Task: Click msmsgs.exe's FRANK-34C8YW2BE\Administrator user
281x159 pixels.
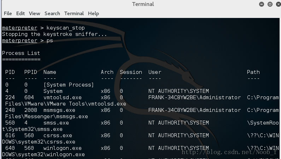Action: pyautogui.click(x=194, y=110)
